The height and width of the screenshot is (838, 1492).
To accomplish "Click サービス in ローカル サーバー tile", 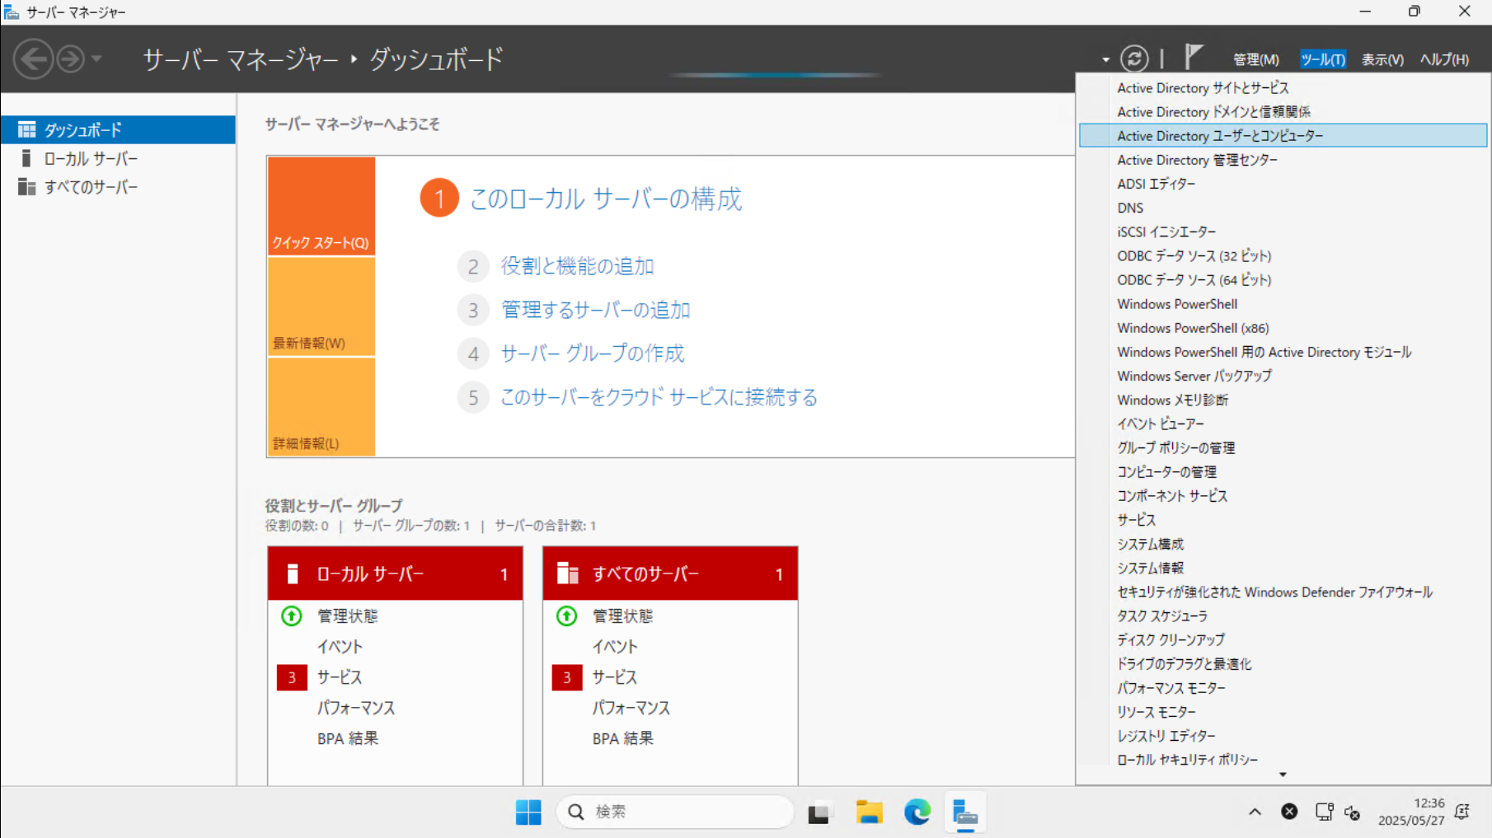I will tap(340, 677).
